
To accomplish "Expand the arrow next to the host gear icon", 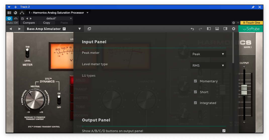I will pos(238,23).
